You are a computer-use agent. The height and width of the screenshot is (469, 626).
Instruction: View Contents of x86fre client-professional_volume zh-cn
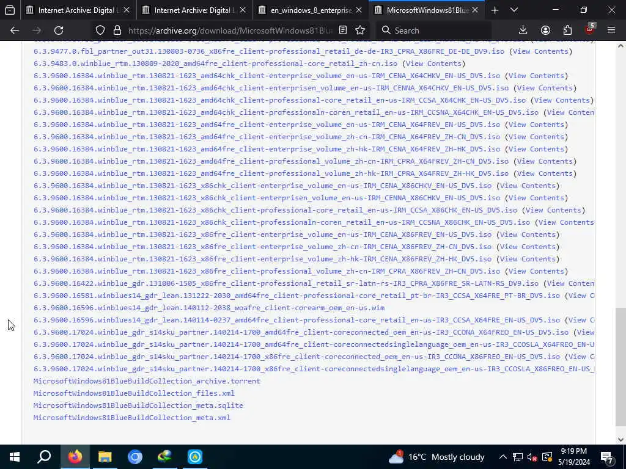536,271
